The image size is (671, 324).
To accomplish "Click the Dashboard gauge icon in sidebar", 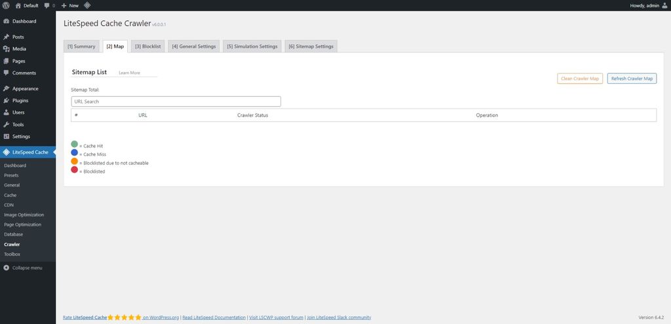I will point(7,22).
